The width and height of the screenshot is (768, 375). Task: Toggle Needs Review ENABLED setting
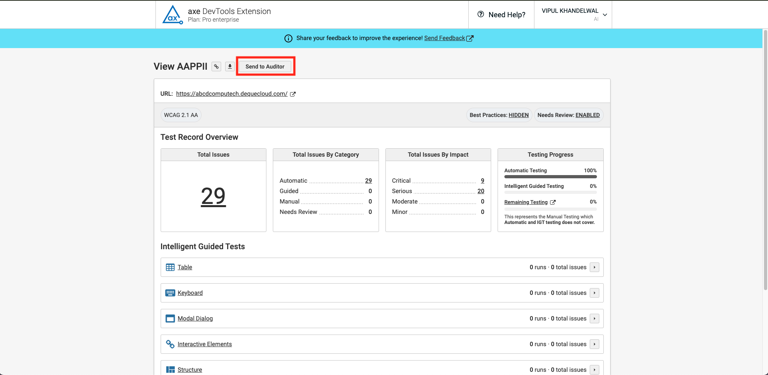click(587, 115)
